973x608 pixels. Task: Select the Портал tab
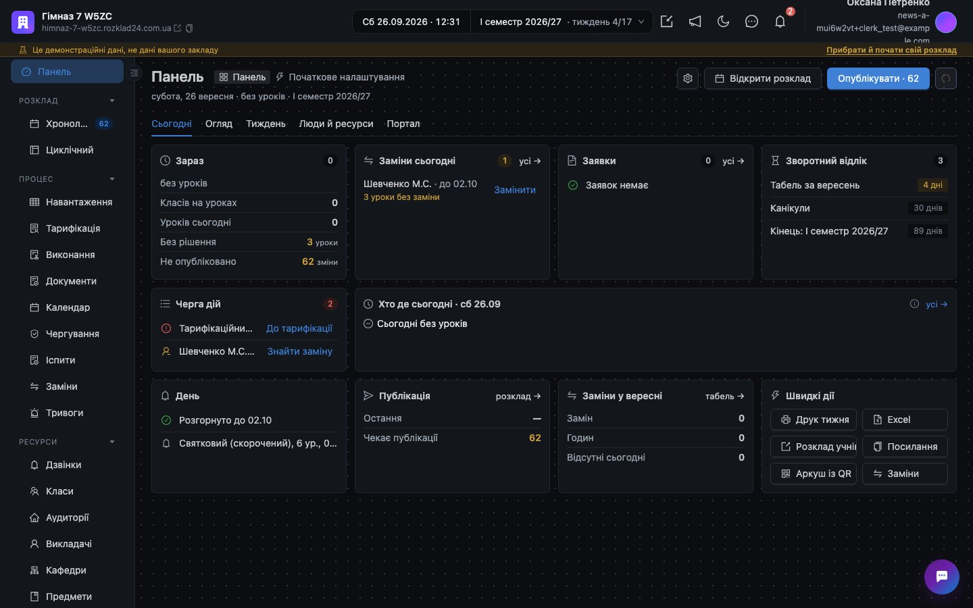[403, 124]
